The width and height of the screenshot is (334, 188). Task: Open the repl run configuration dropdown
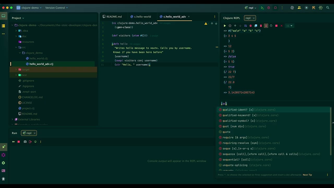coord(250,8)
